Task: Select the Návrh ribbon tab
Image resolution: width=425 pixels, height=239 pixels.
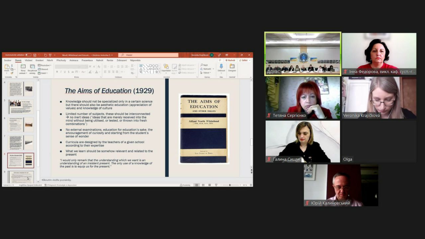Action: click(x=50, y=60)
